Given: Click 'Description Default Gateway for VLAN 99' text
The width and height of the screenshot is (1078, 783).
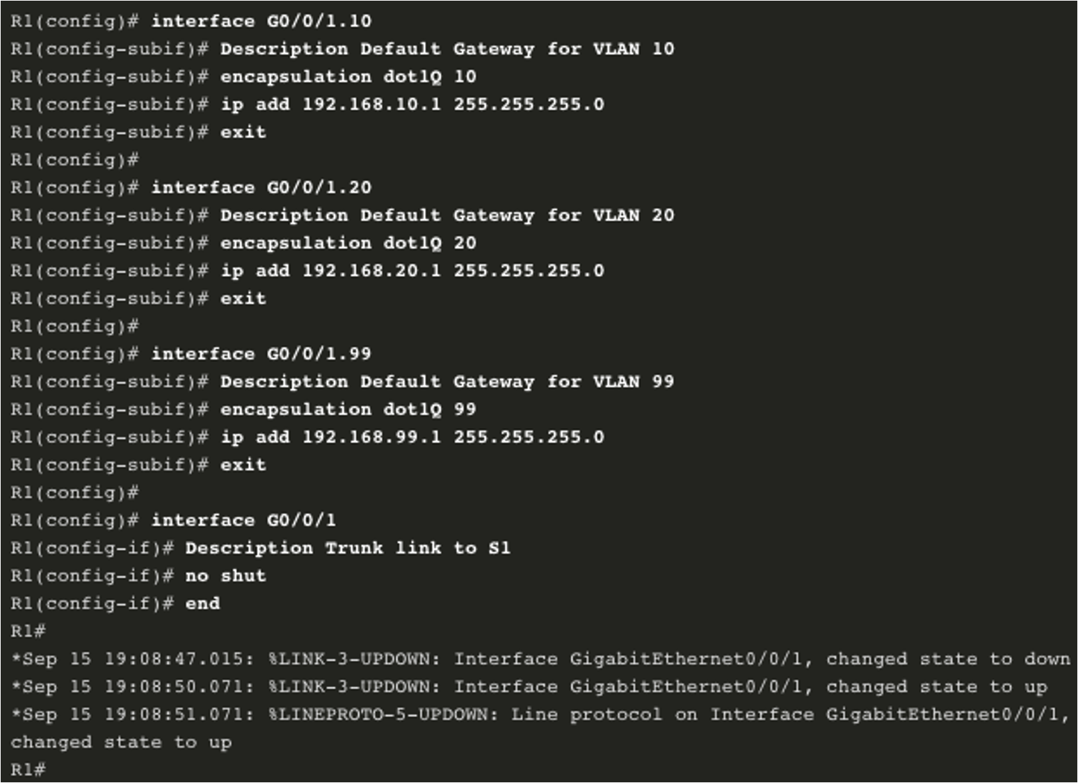Looking at the screenshot, I should click(447, 381).
